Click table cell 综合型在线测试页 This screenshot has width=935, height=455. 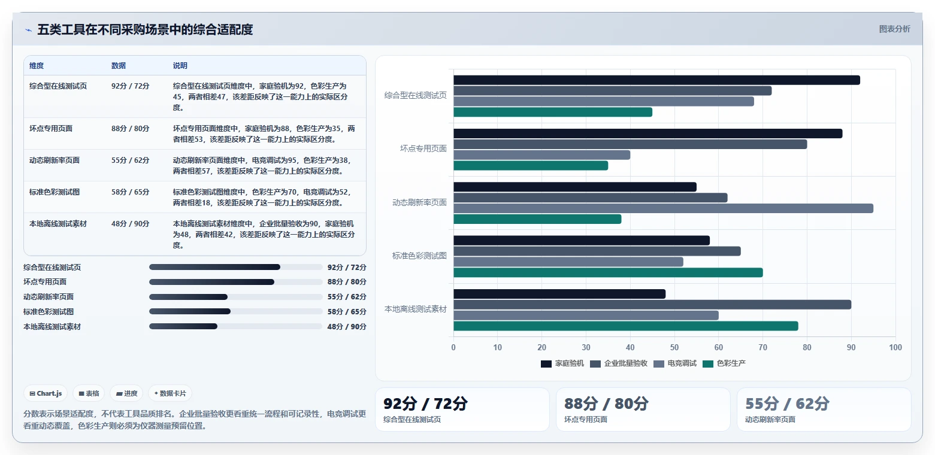point(58,86)
